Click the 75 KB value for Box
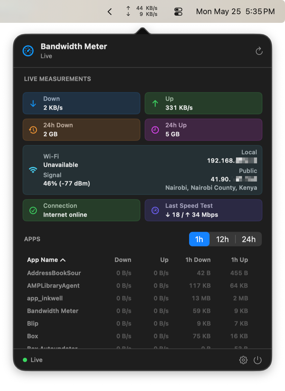 202,336
